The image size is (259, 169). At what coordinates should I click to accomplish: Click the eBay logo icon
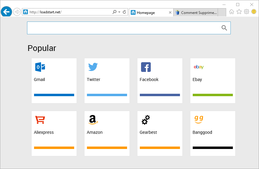(199, 67)
